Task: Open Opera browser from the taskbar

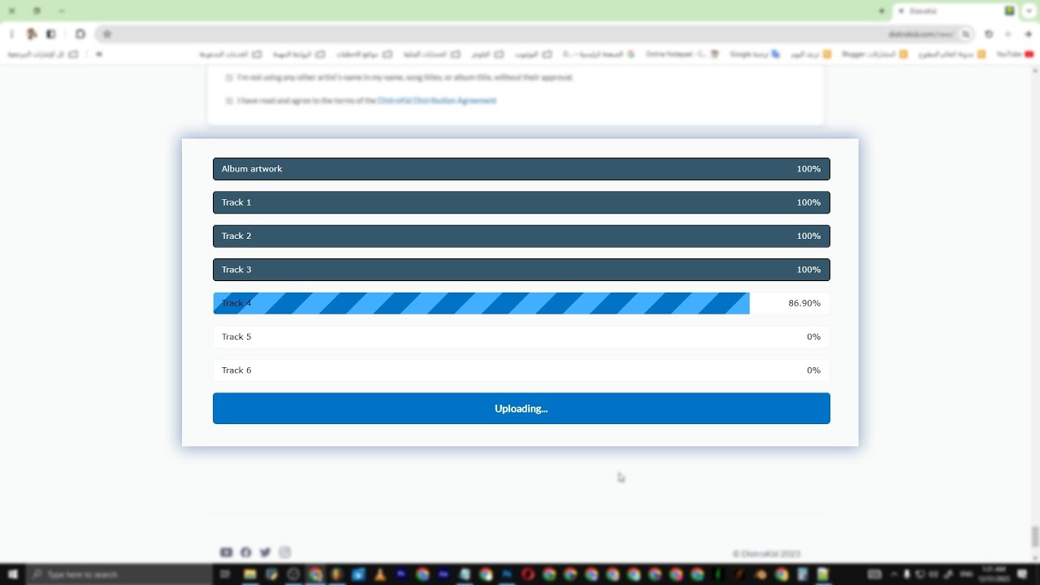Action: (527, 574)
